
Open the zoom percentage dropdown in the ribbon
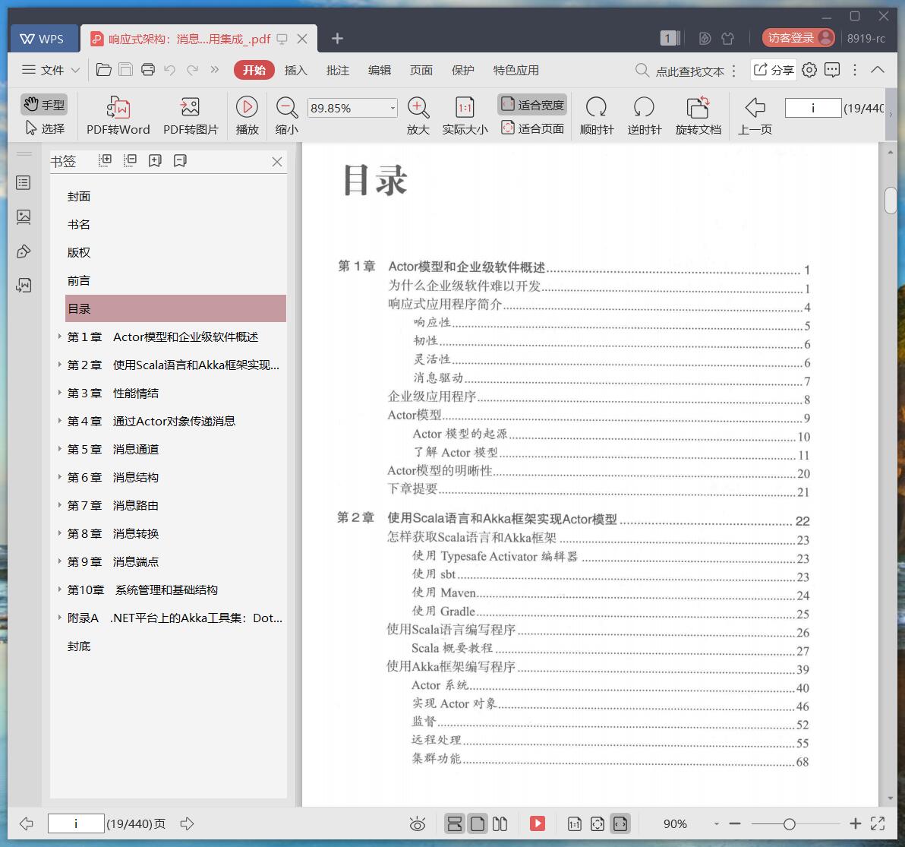click(393, 108)
